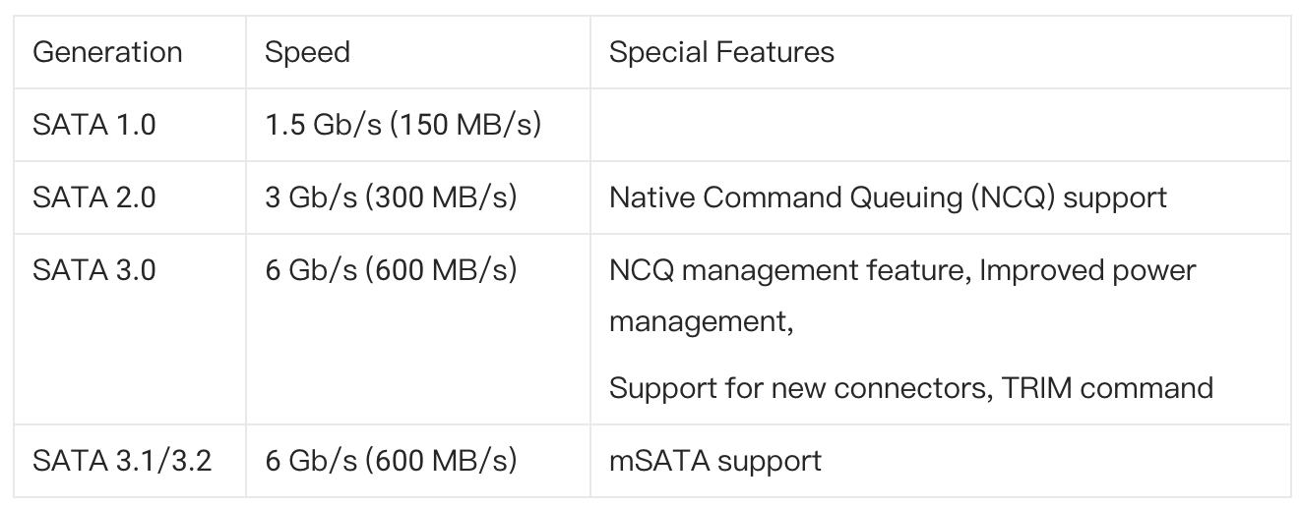The width and height of the screenshot is (1301, 507).
Task: Select the SATA 3.1/3.2 cell
Action: coord(130,460)
